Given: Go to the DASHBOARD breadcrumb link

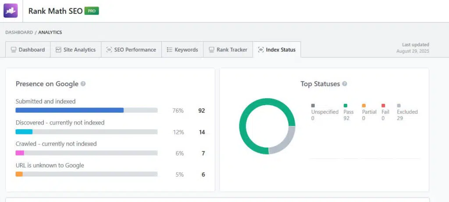Looking at the screenshot, I should click(19, 32).
